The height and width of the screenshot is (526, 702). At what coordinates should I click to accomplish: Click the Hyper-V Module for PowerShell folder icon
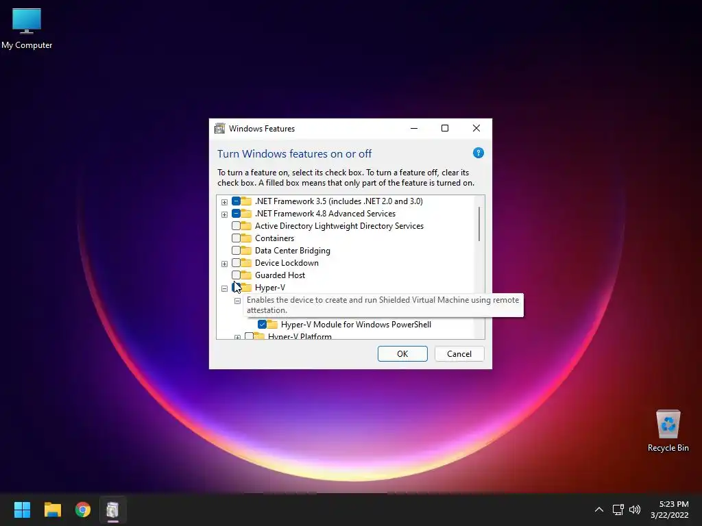272,324
